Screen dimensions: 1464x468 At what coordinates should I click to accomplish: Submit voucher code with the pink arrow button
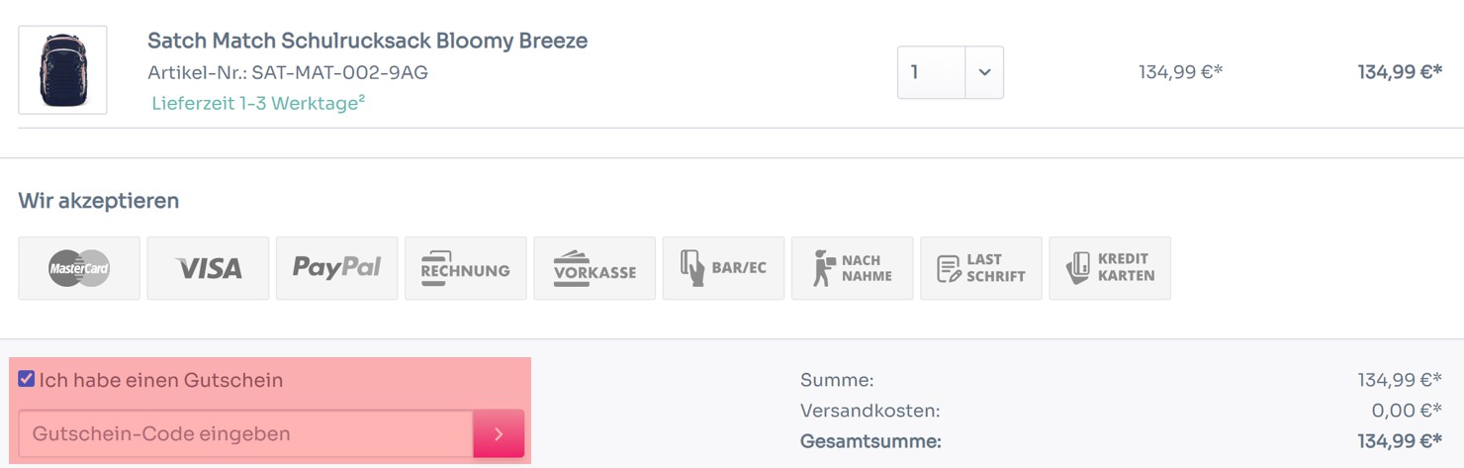click(499, 434)
